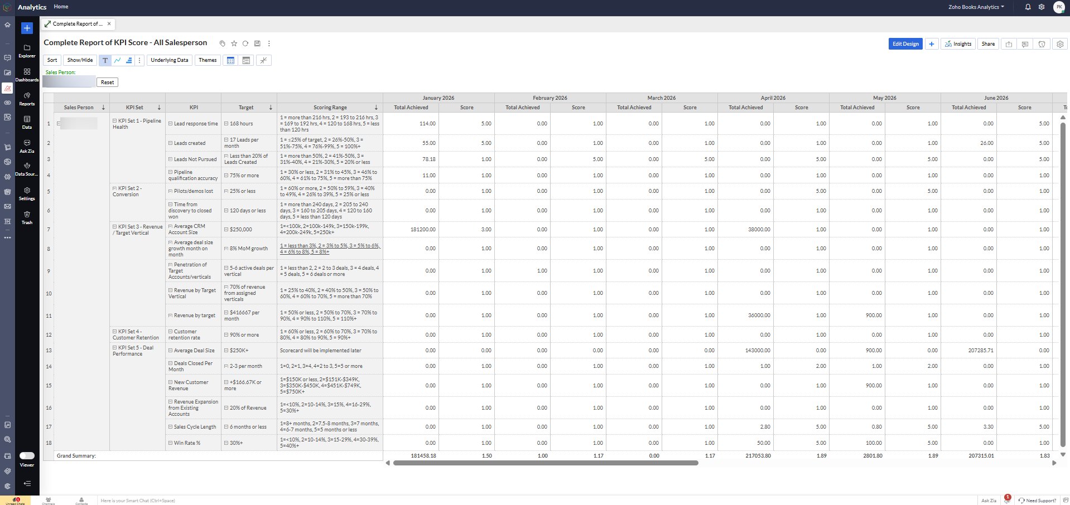Image resolution: width=1070 pixels, height=505 pixels.
Task: Collapse the Win Rate % row
Action: pyautogui.click(x=170, y=443)
